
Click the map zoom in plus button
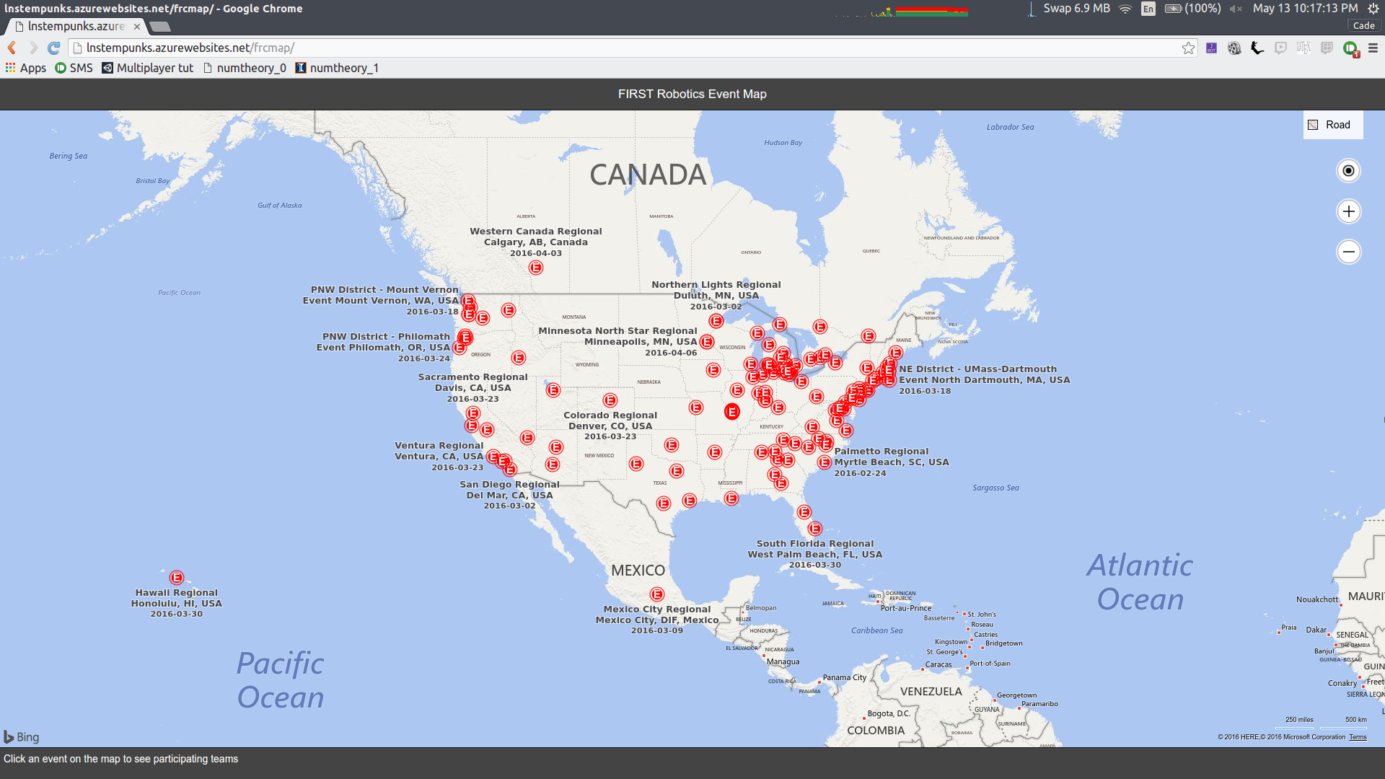coord(1348,211)
